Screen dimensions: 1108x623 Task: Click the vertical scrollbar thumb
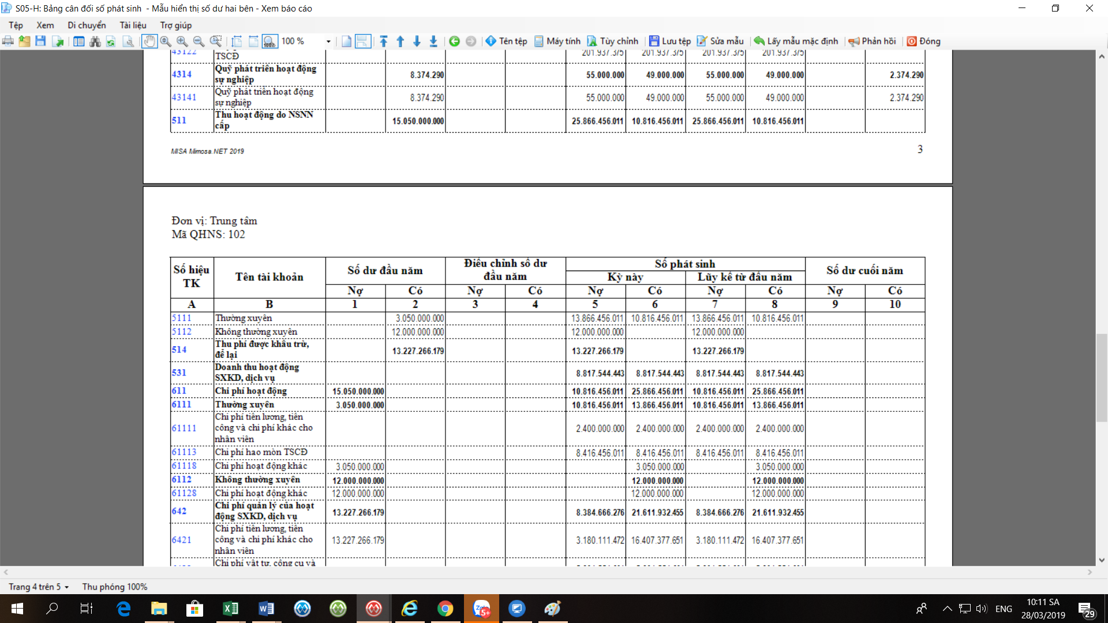pyautogui.click(x=1101, y=378)
